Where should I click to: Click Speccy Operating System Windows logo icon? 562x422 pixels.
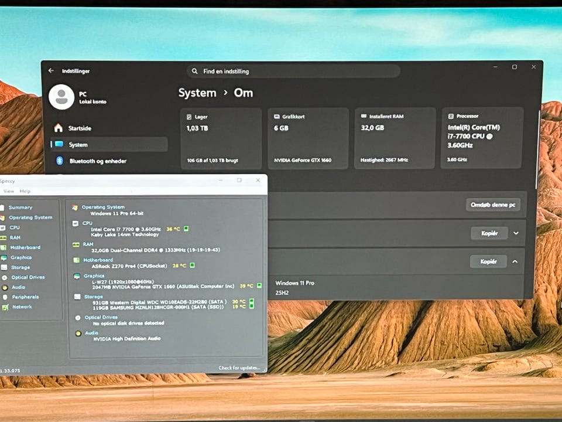[x=75, y=207]
